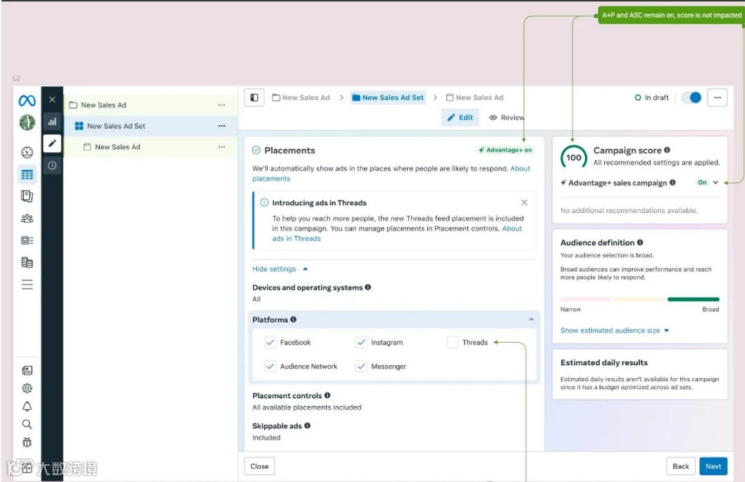
Task: Close the editor with the X icon
Action: 52,100
